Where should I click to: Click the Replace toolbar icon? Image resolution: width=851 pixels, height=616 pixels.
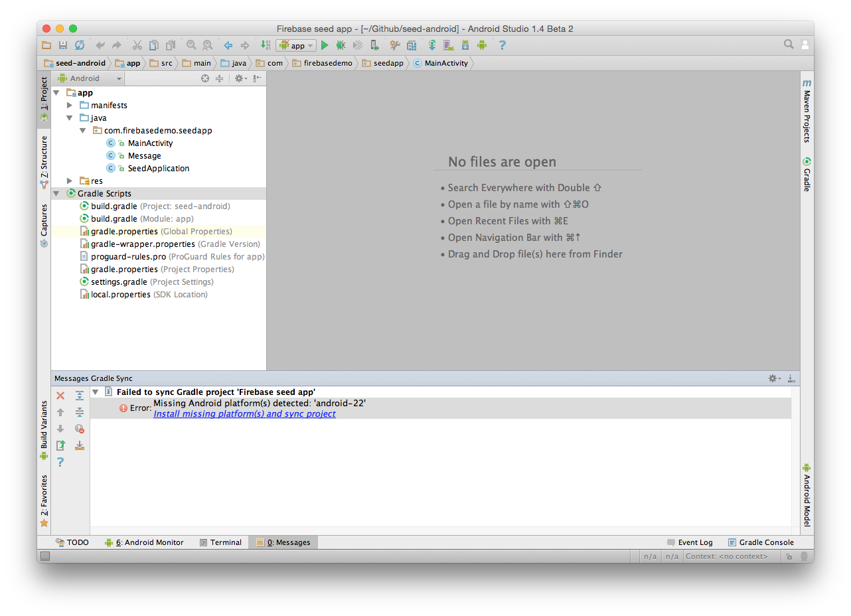pyautogui.click(x=208, y=45)
